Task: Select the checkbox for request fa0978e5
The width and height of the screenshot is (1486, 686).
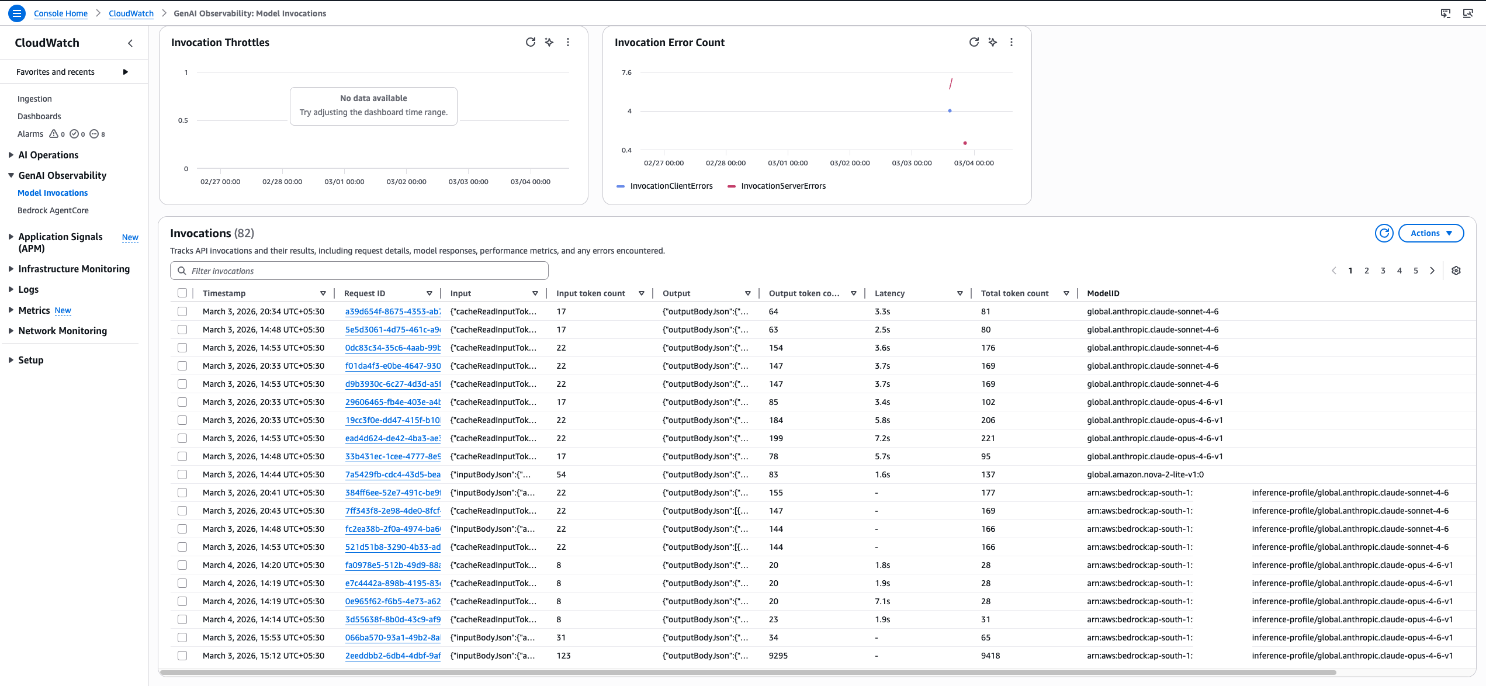Action: click(x=182, y=565)
